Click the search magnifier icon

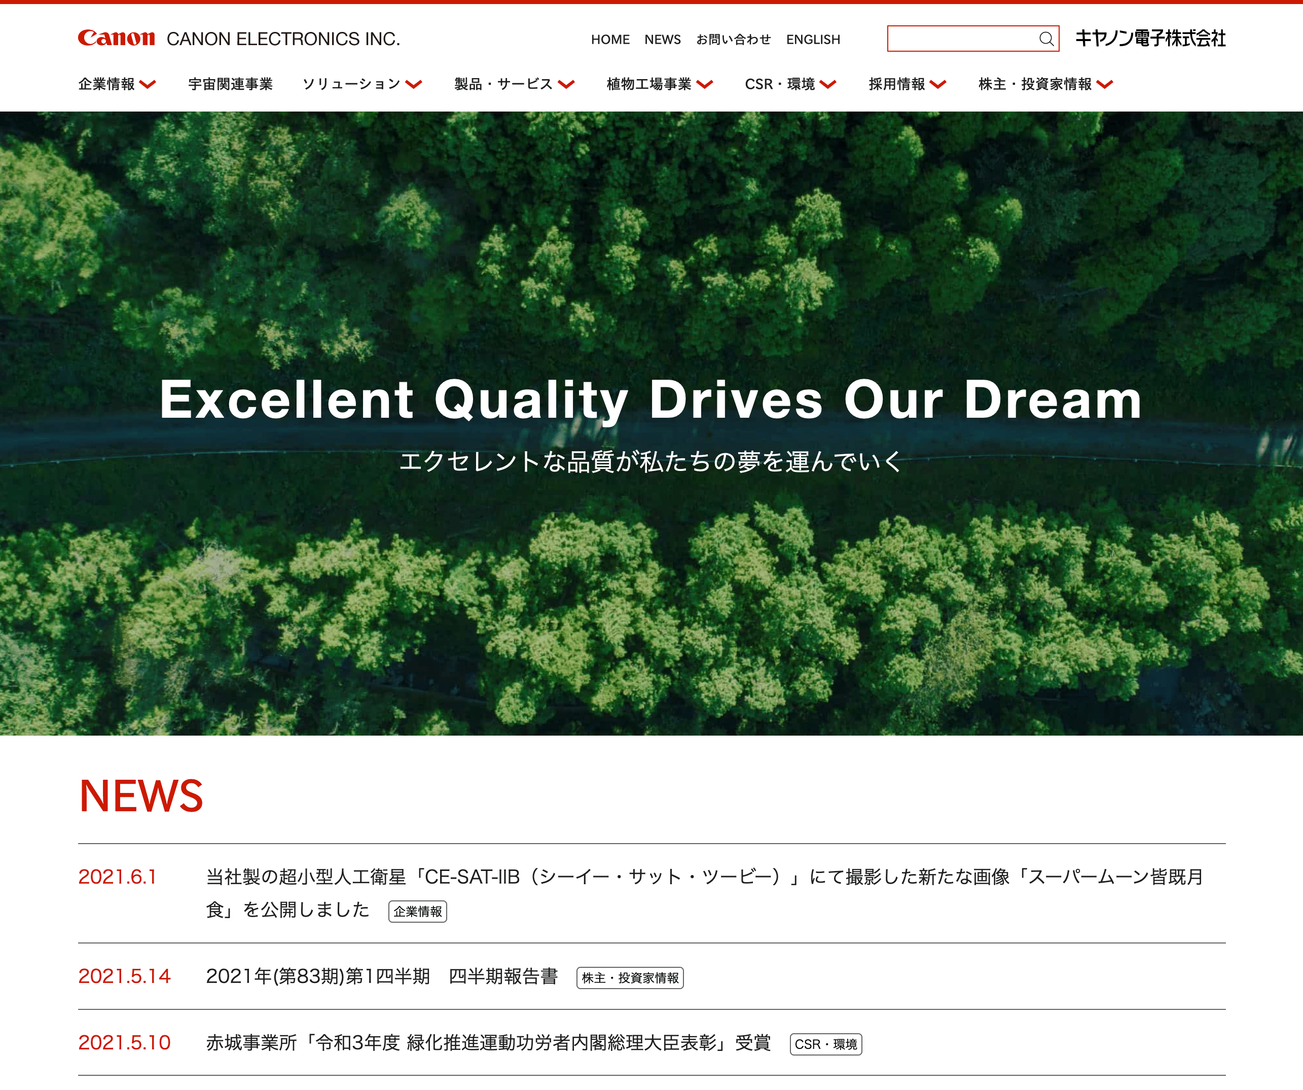[1046, 39]
